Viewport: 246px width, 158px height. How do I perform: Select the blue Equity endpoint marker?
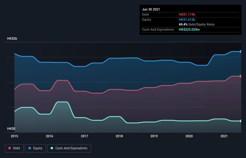coord(241,52)
